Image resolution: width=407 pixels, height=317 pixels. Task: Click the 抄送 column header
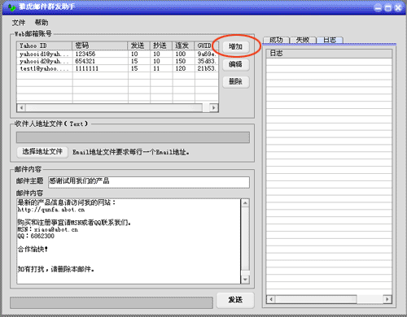click(161, 46)
